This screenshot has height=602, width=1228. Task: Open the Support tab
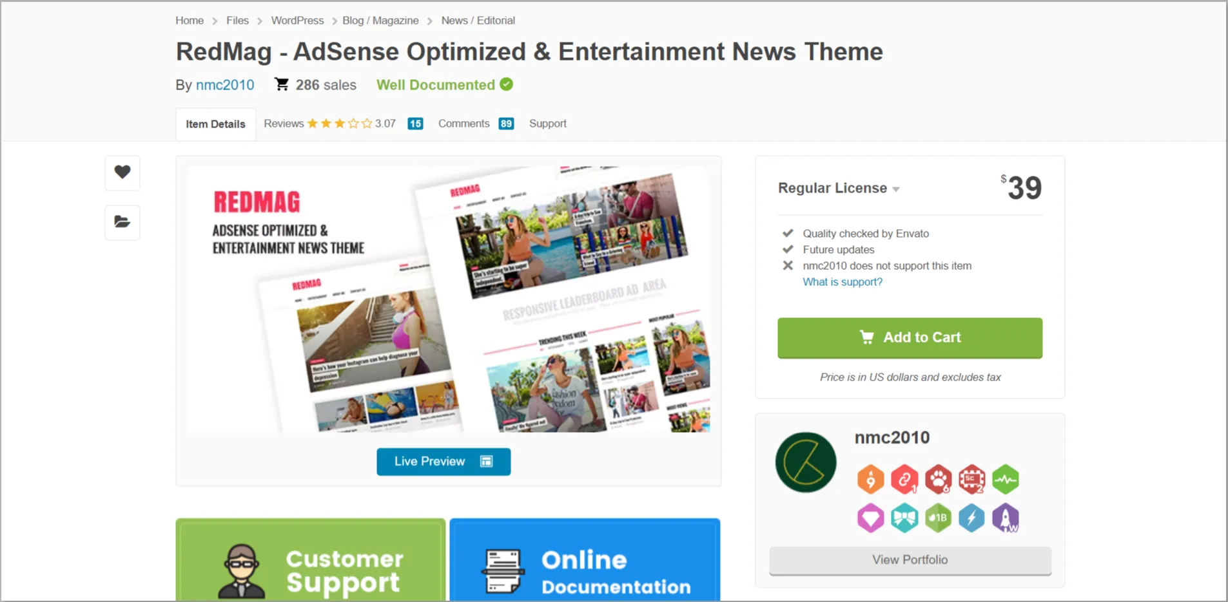[548, 124]
